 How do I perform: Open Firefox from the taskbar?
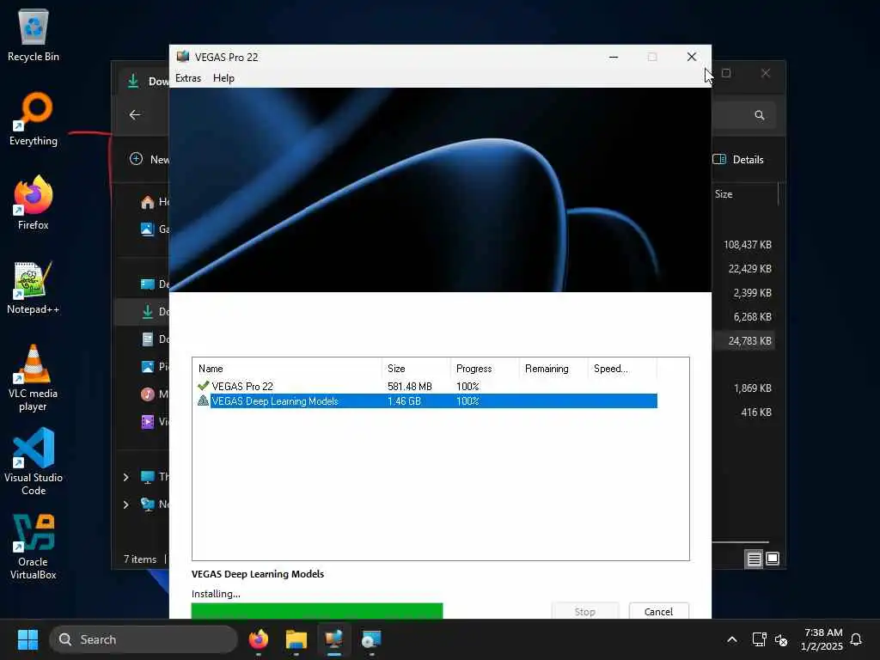(x=259, y=639)
